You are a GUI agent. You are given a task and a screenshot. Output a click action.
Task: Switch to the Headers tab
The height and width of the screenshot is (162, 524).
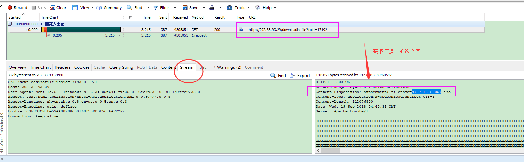pos(62,67)
